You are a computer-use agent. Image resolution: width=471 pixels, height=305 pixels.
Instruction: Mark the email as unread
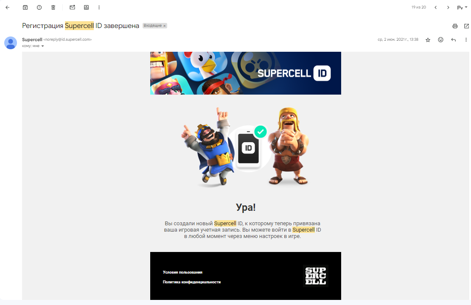tap(73, 8)
